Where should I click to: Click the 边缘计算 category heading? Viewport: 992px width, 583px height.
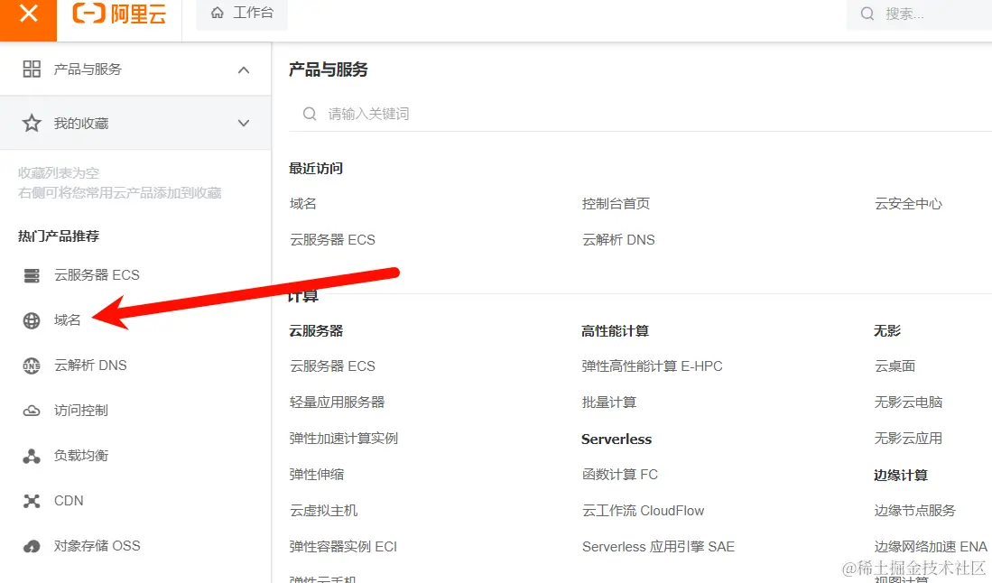[x=900, y=475]
